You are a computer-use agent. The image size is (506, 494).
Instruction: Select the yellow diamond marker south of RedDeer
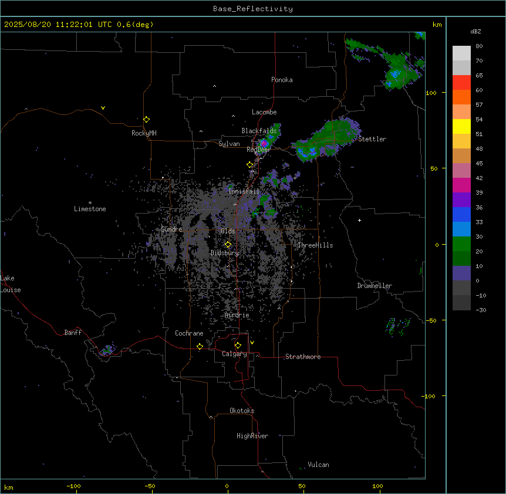point(249,165)
